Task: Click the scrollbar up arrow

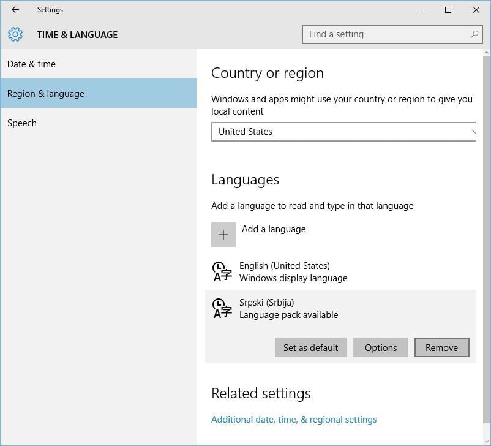Action: (x=487, y=53)
